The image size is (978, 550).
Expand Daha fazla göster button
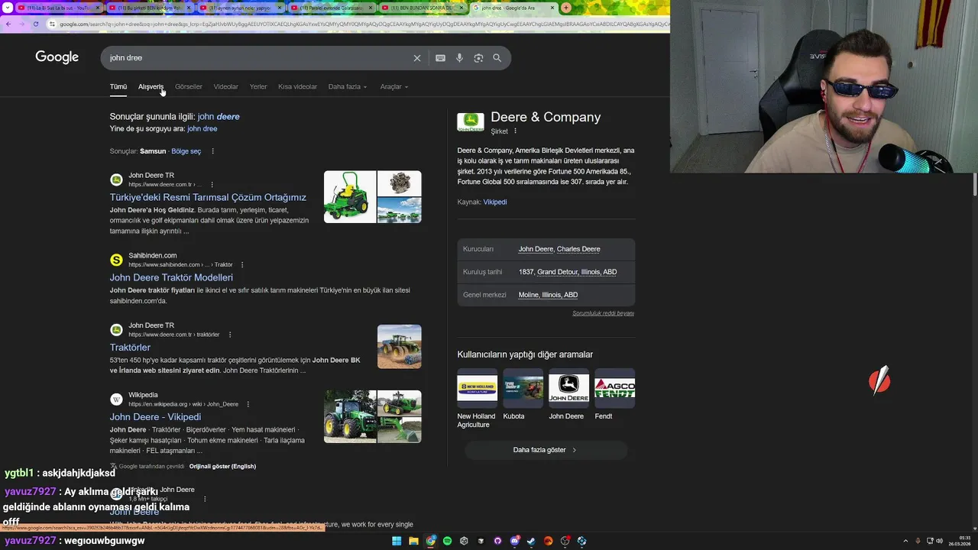[546, 450]
